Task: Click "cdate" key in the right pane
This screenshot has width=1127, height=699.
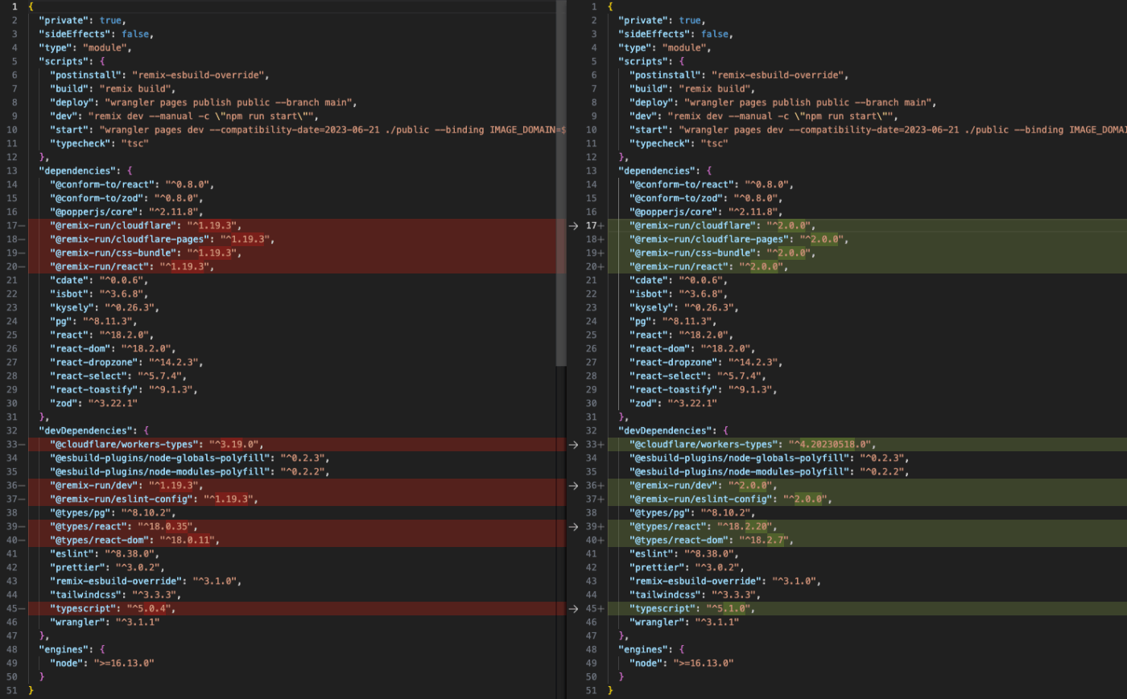Action: 649,281
